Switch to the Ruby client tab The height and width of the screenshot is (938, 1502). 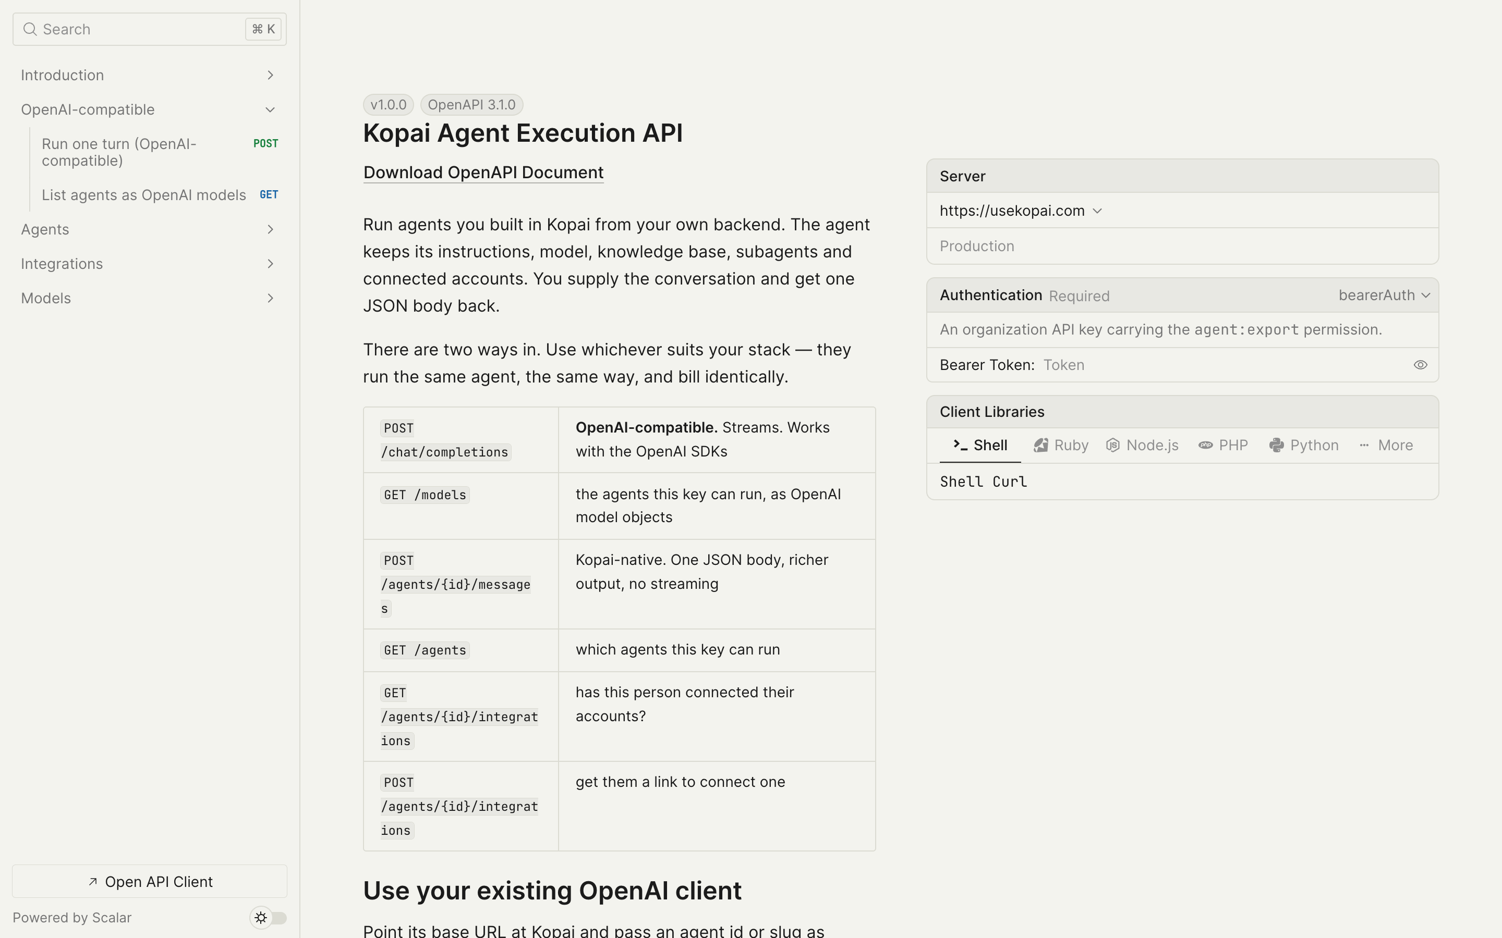coord(1061,446)
